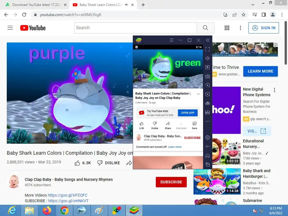Open BlueStacks keyboard controls icon
Image resolution: width=288 pixels, height=216 pixels.
click(208, 76)
